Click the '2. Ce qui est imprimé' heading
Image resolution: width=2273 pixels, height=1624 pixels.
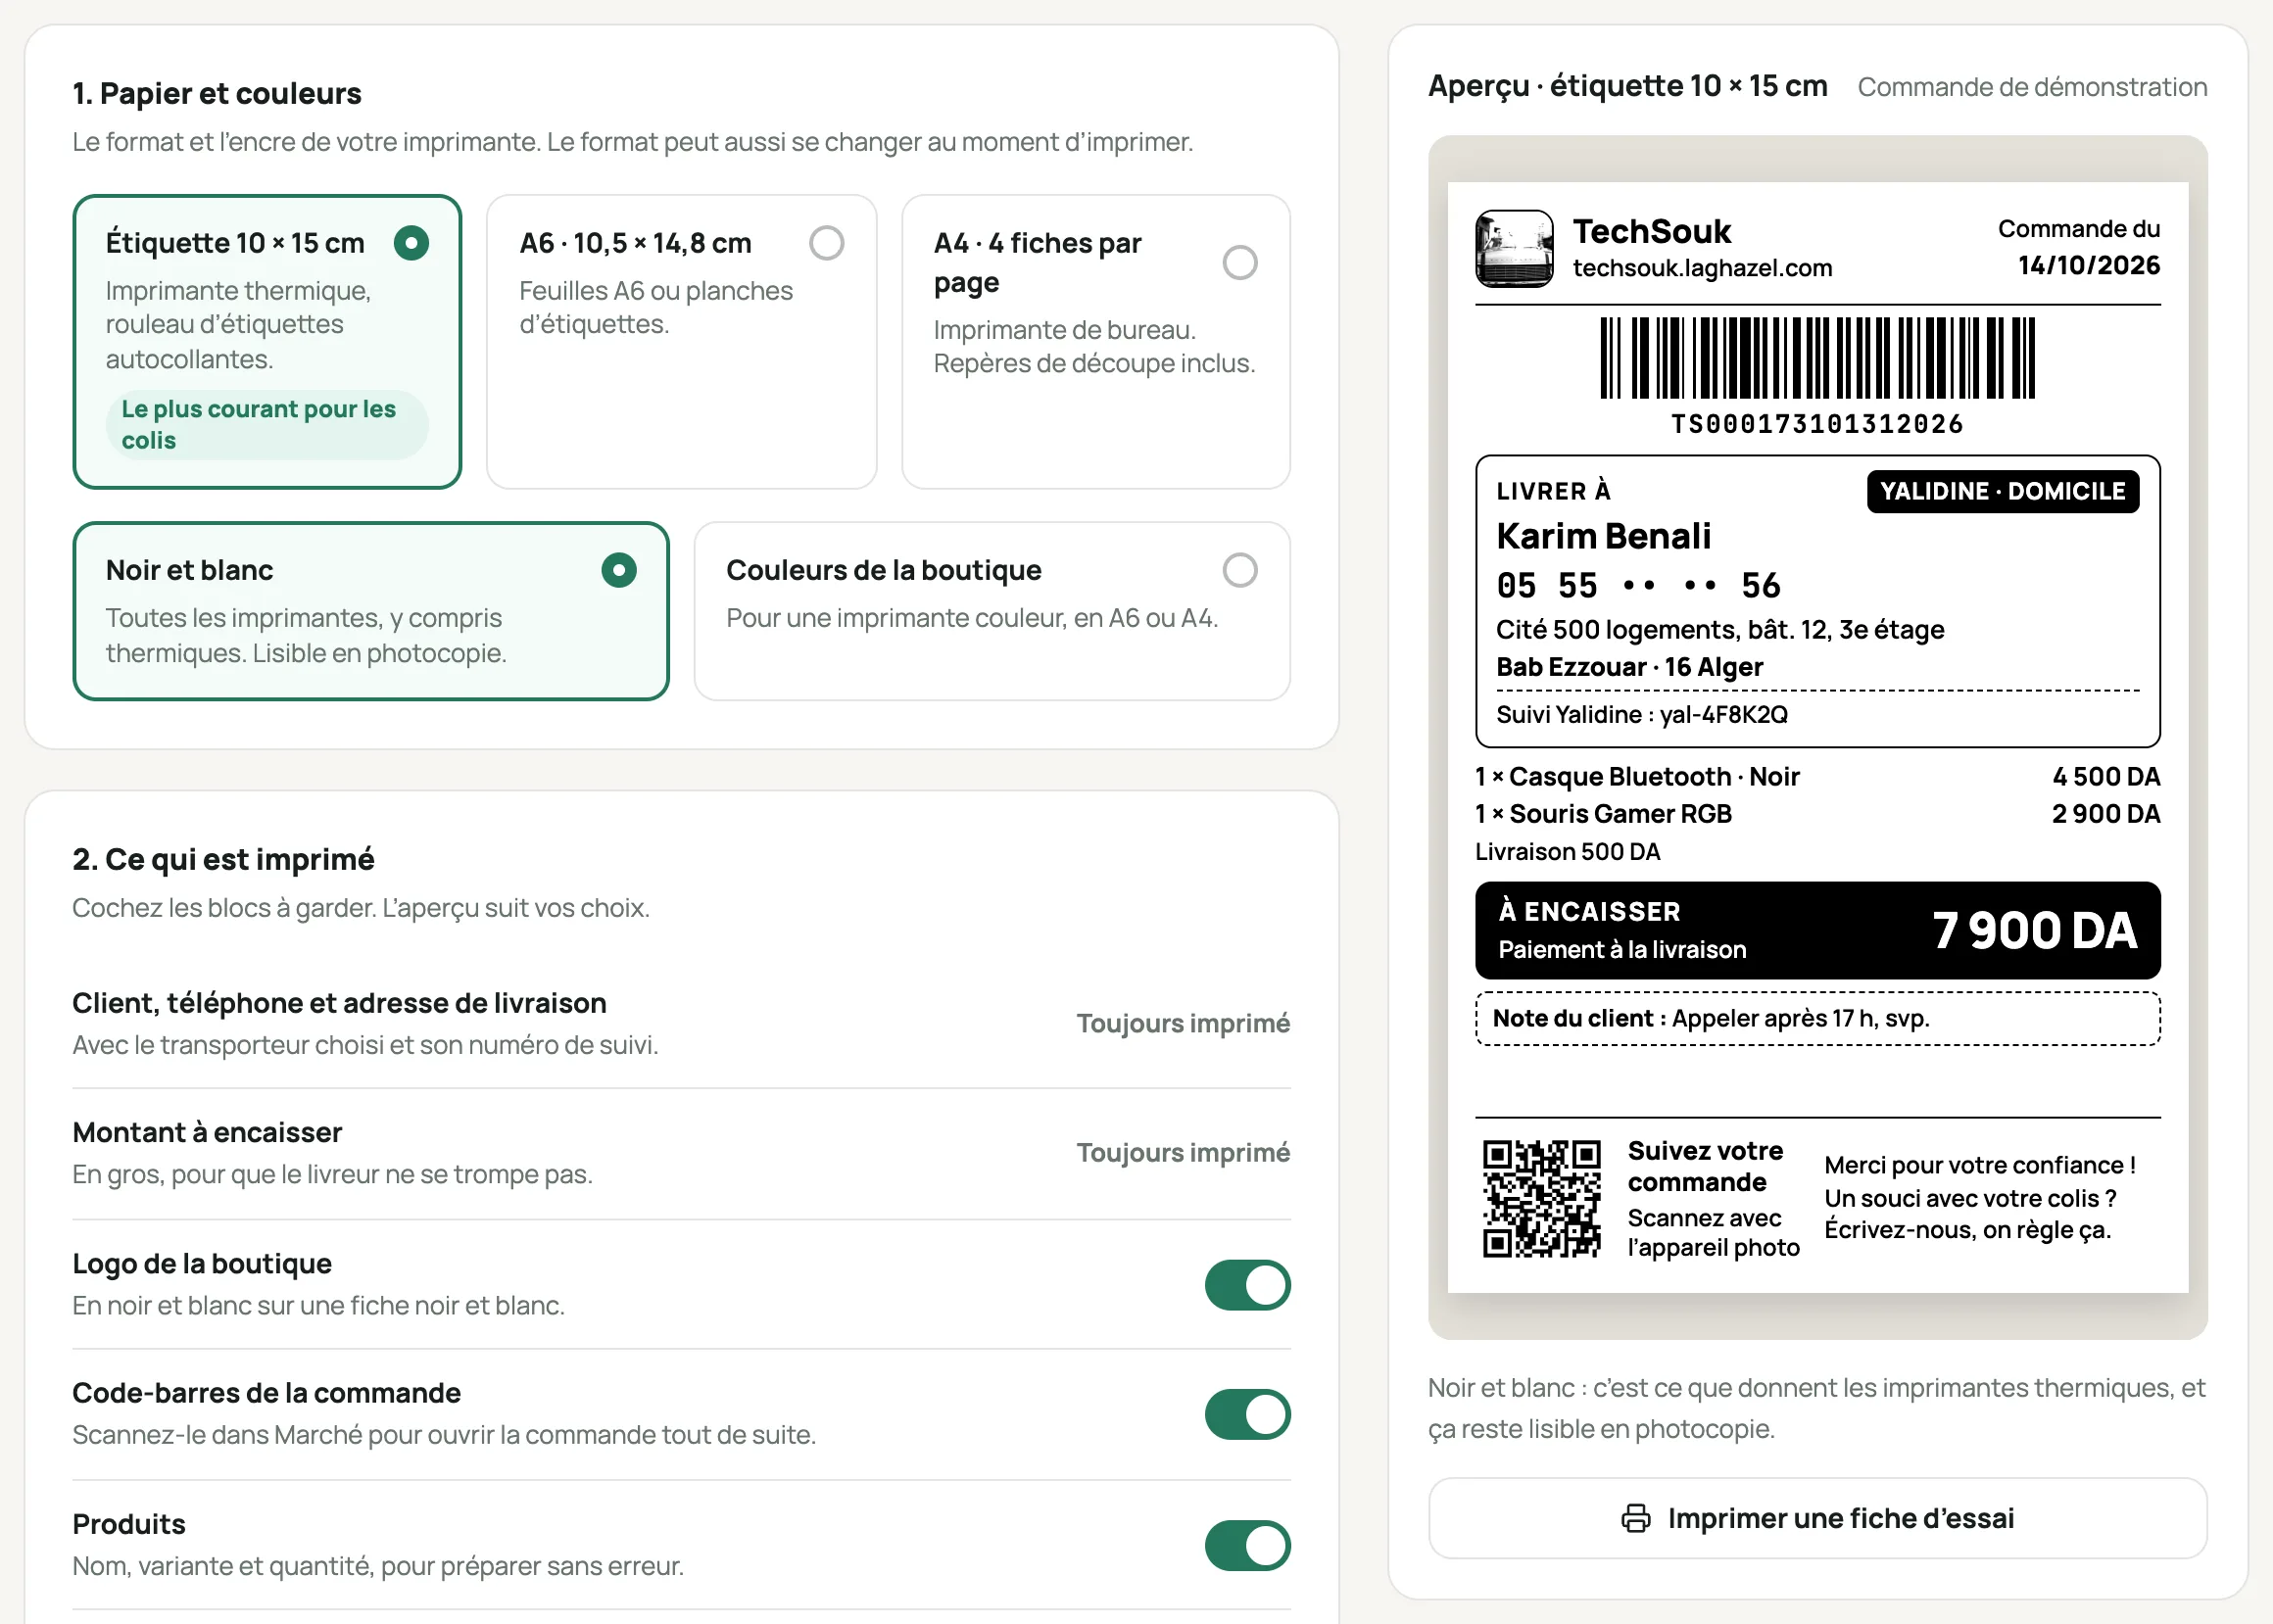tap(223, 859)
